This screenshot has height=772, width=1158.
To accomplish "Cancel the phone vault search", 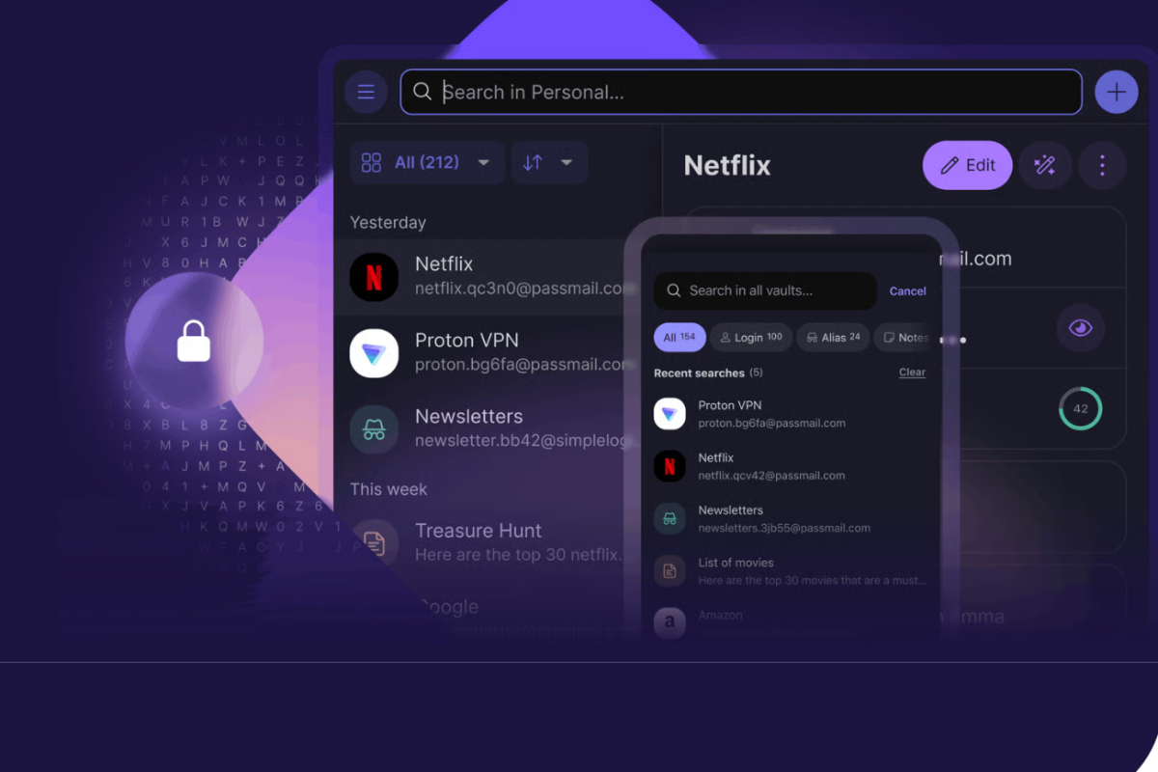I will coord(908,290).
